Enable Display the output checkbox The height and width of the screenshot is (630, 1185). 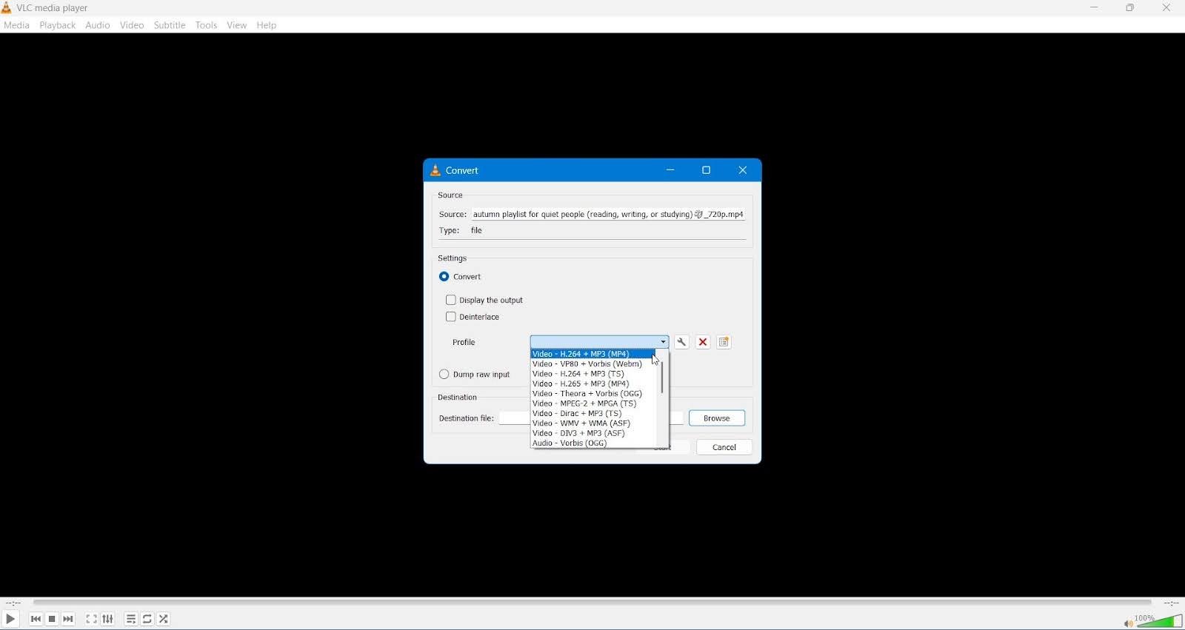(x=485, y=301)
